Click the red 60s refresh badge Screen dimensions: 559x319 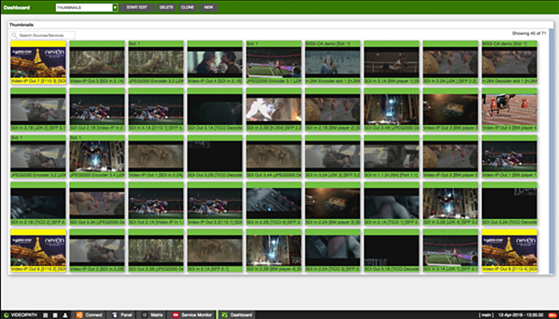click(553, 315)
